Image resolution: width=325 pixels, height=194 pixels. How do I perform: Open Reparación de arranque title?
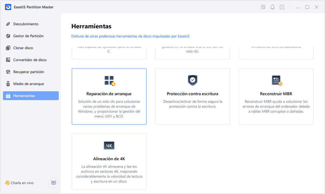pos(109,94)
